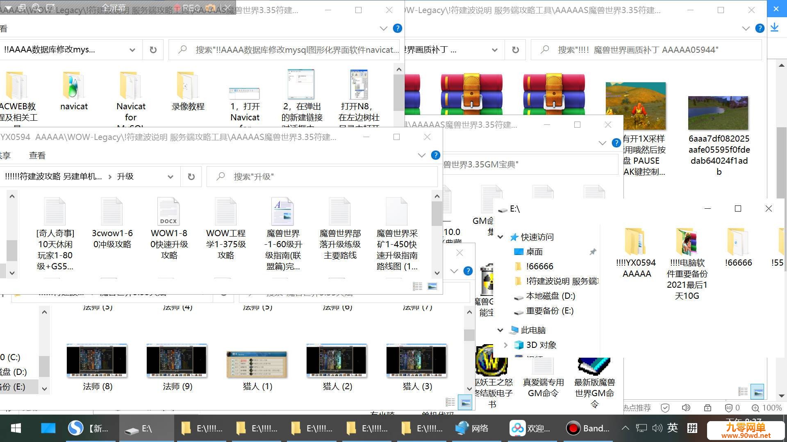
Task: Open the Navicat for MySQL folder
Action: coord(130,86)
